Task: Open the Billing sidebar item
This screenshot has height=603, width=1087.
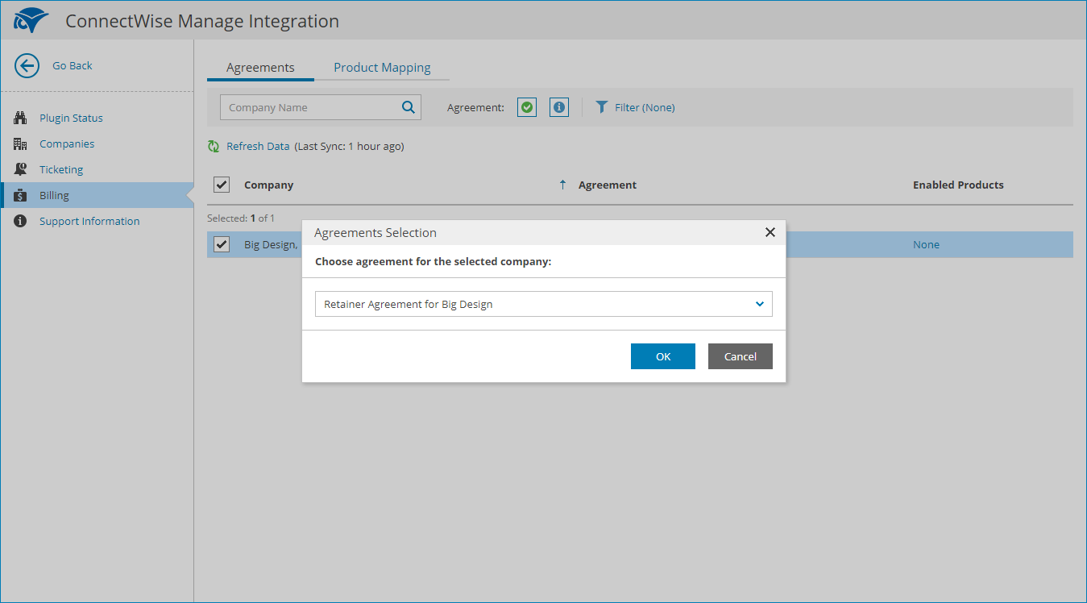Action: (x=54, y=195)
